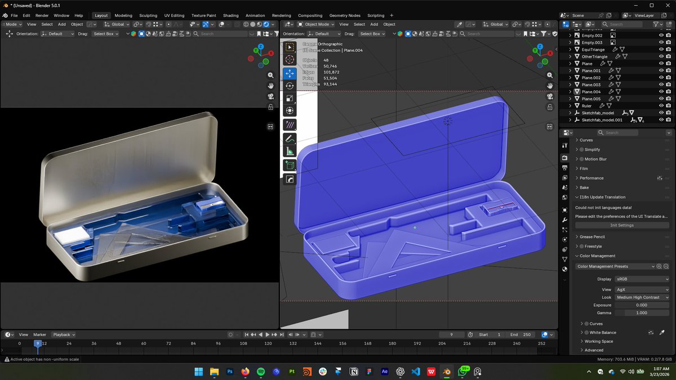This screenshot has width=676, height=380.
Task: Open the Output properties tab
Action: [565, 168]
